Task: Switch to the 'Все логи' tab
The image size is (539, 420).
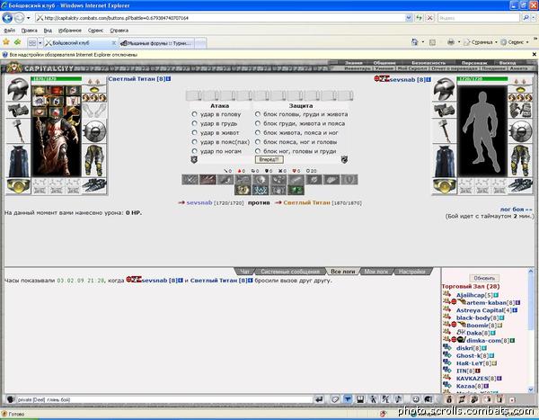Action: pyautogui.click(x=342, y=272)
